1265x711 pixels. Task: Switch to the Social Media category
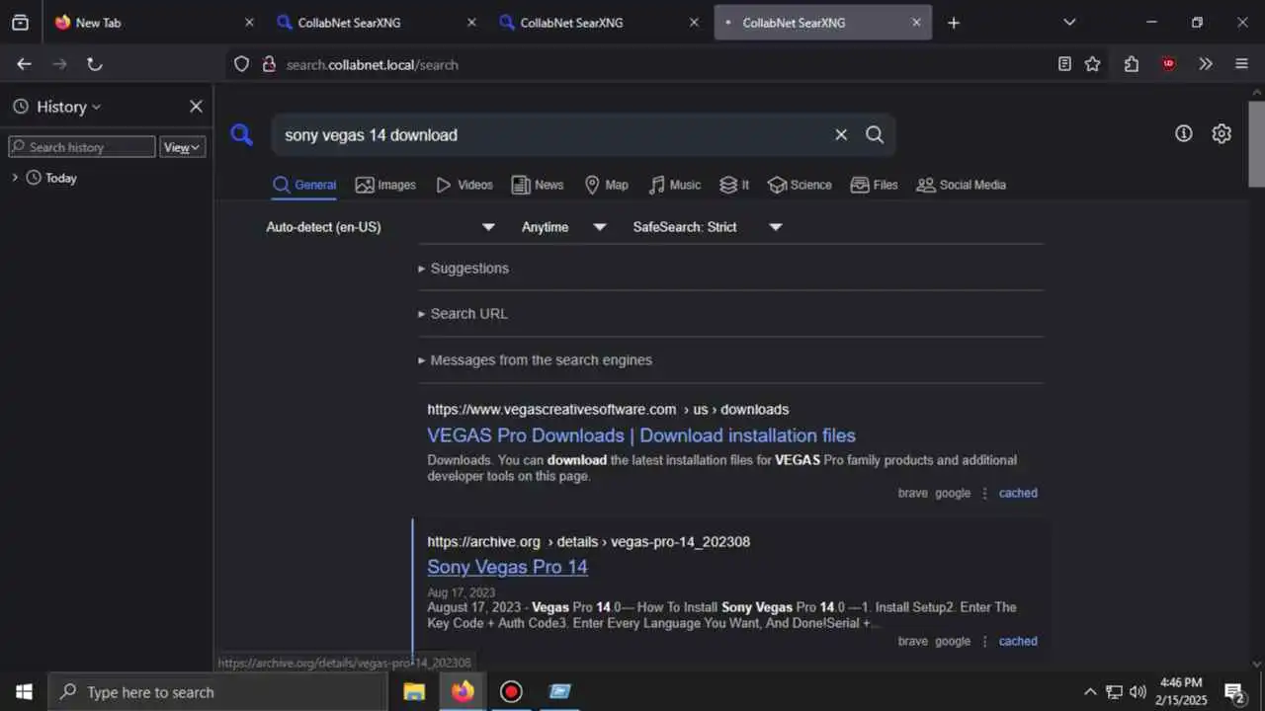[961, 185]
